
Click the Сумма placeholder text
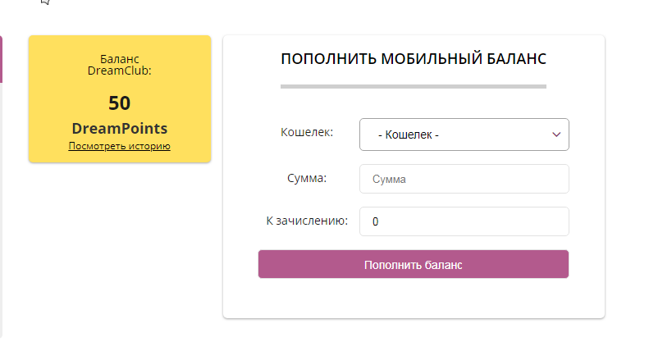click(x=390, y=179)
